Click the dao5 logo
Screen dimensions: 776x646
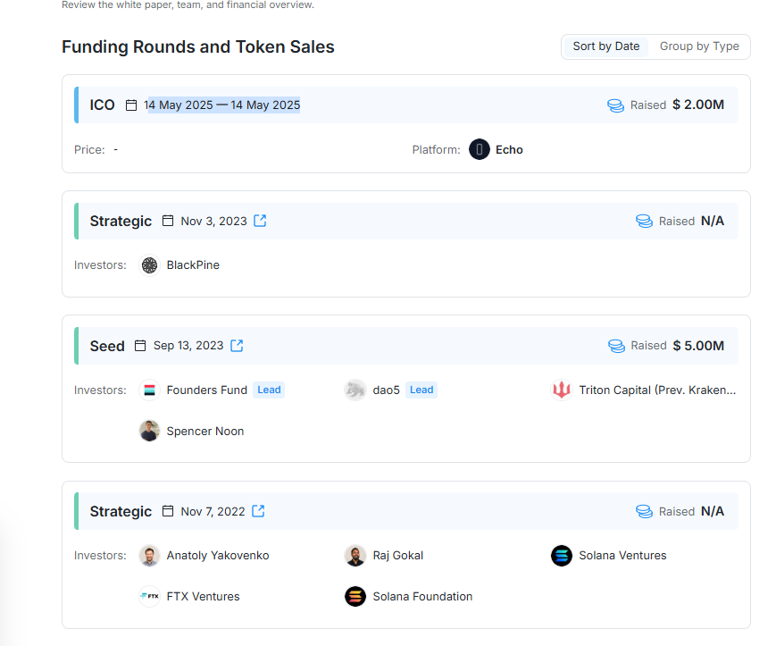(355, 390)
